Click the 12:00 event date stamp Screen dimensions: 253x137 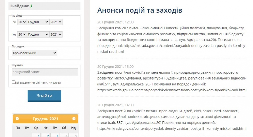tap(115, 22)
